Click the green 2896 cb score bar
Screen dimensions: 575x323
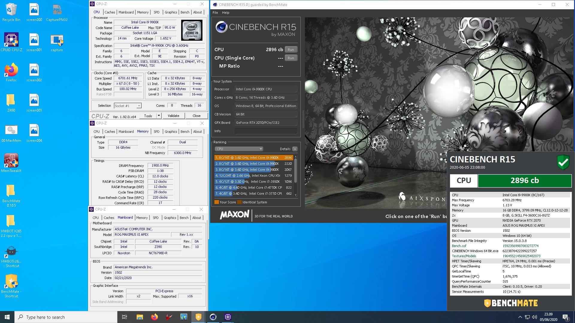[525, 181]
